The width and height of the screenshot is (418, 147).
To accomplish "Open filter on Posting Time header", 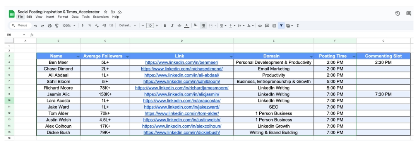I will pyautogui.click(x=354, y=57).
